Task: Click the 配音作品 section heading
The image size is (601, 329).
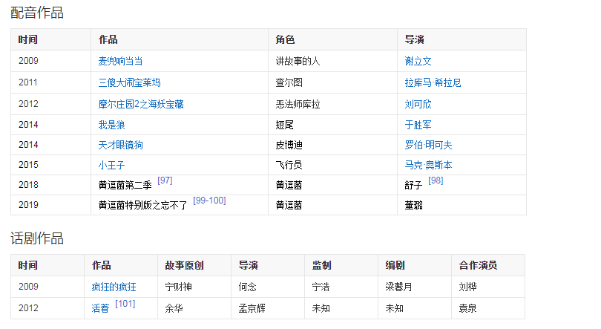Action: pyautogui.click(x=37, y=13)
